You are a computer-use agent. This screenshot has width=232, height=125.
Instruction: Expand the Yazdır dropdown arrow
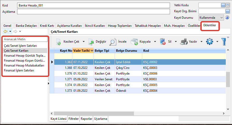click(202, 42)
